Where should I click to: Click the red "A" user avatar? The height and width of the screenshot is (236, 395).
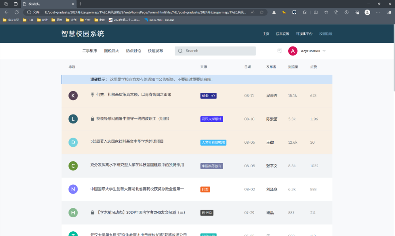(x=293, y=51)
